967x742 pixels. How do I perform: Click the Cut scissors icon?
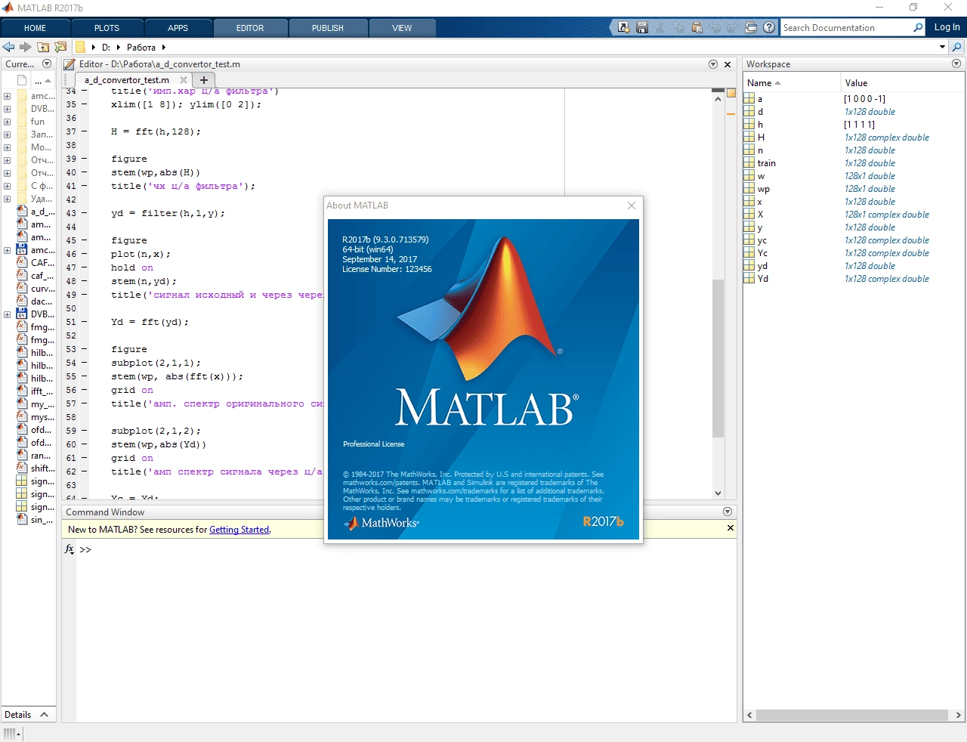click(660, 27)
